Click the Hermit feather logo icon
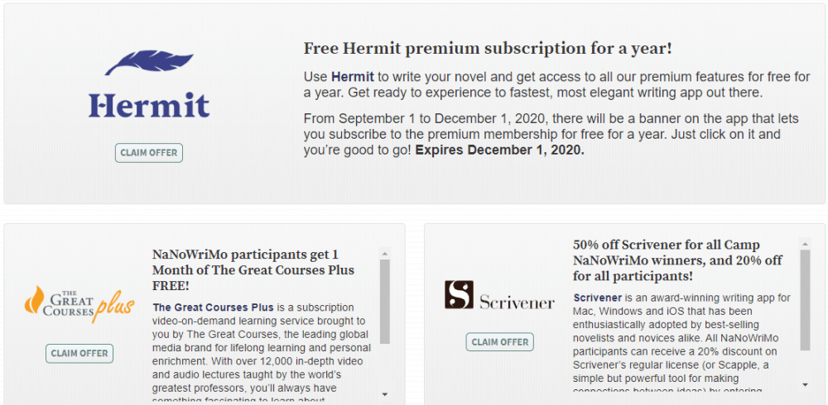The image size is (828, 405). (x=147, y=64)
